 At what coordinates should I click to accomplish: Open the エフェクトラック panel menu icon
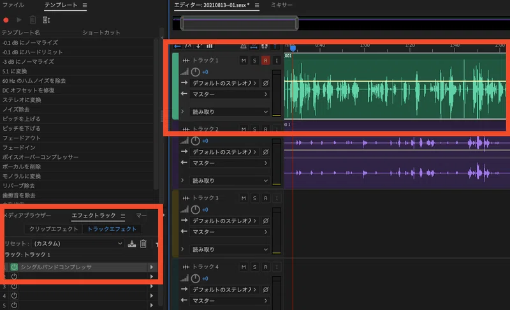click(x=122, y=216)
